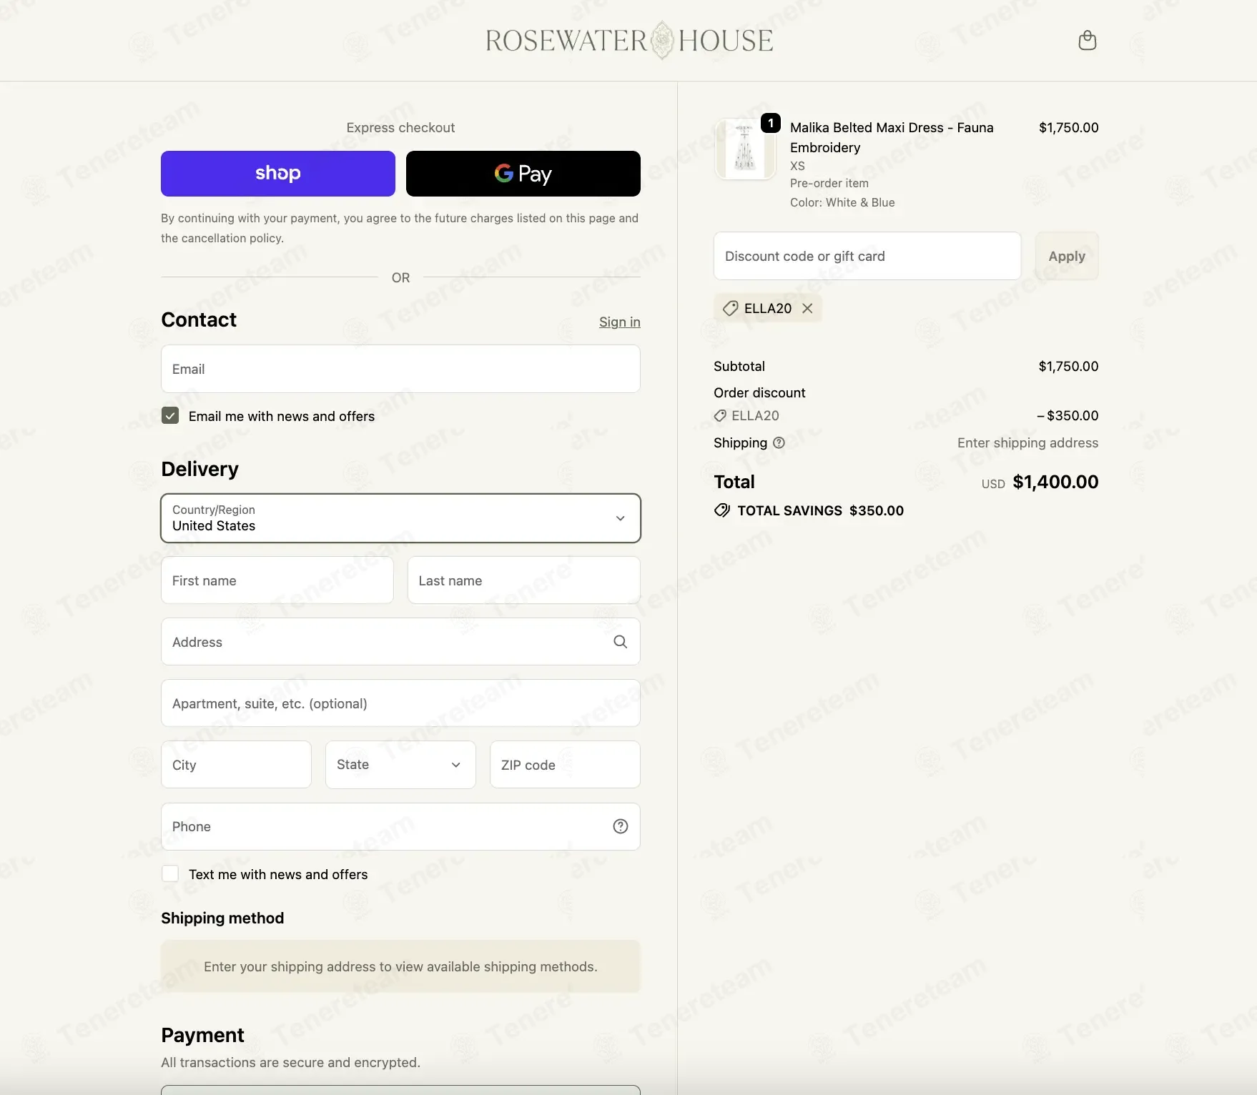Click the address search magnifier icon
This screenshot has height=1095, width=1257.
pos(620,642)
